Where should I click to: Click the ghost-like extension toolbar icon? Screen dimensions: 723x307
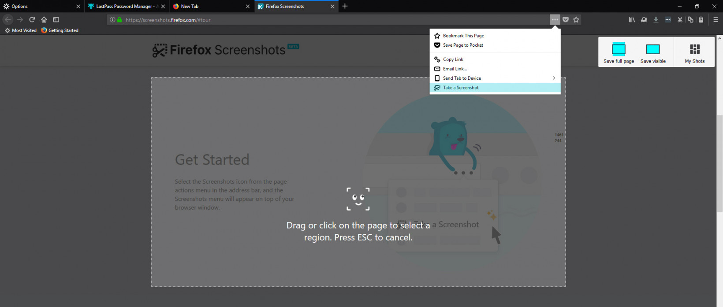(644, 19)
